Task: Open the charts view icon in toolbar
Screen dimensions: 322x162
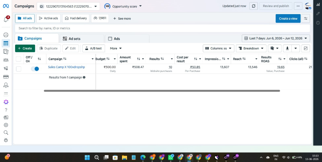Action: coord(306,48)
